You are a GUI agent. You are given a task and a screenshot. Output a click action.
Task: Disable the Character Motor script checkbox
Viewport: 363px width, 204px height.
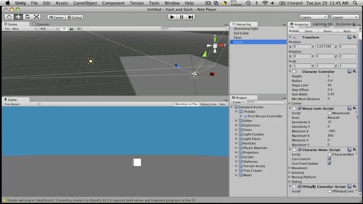pos(299,150)
